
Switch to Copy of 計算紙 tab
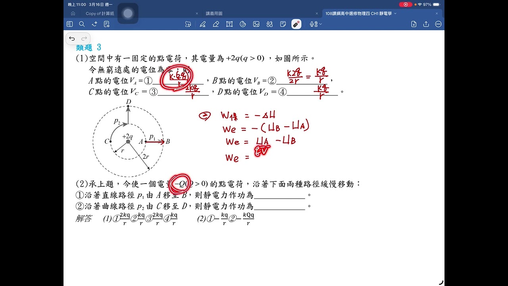pyautogui.click(x=100, y=14)
